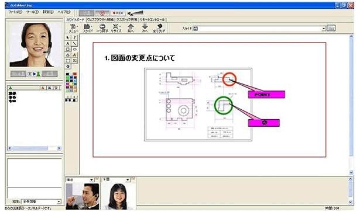Switch to the ホワイトボード tab

tap(76, 20)
